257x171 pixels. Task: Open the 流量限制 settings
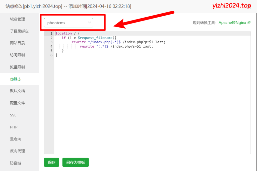point(18,67)
